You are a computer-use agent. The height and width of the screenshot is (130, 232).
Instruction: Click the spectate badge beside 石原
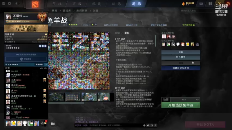45,80
